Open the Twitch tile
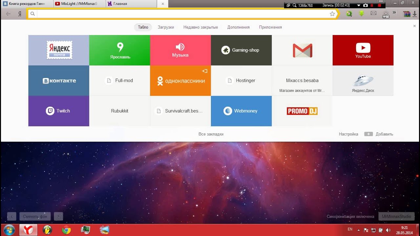This screenshot has width=420, height=236. pyautogui.click(x=59, y=111)
